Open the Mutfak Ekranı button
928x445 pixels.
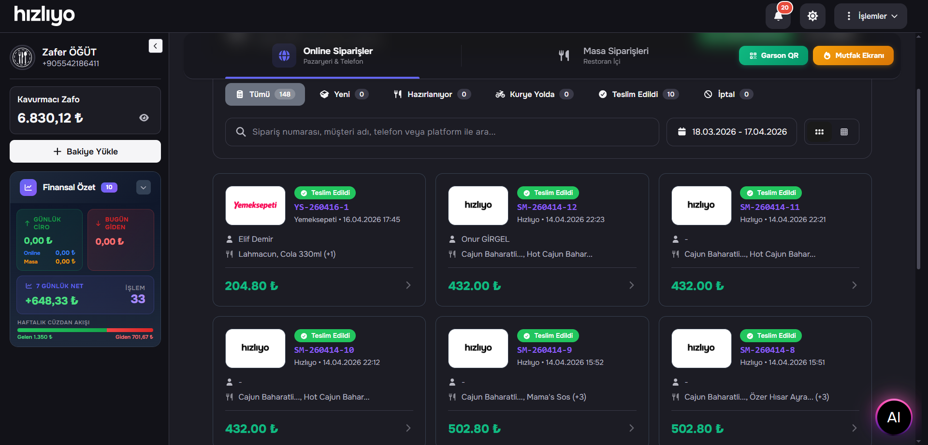[853, 56]
